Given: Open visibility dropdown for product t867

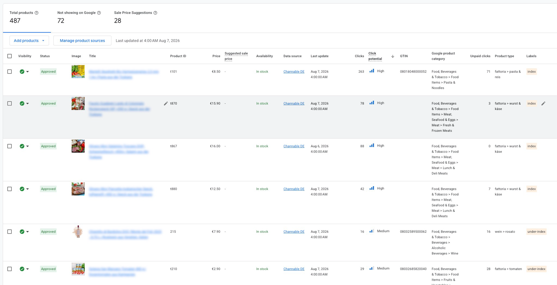Looking at the screenshot, I should (x=28, y=146).
